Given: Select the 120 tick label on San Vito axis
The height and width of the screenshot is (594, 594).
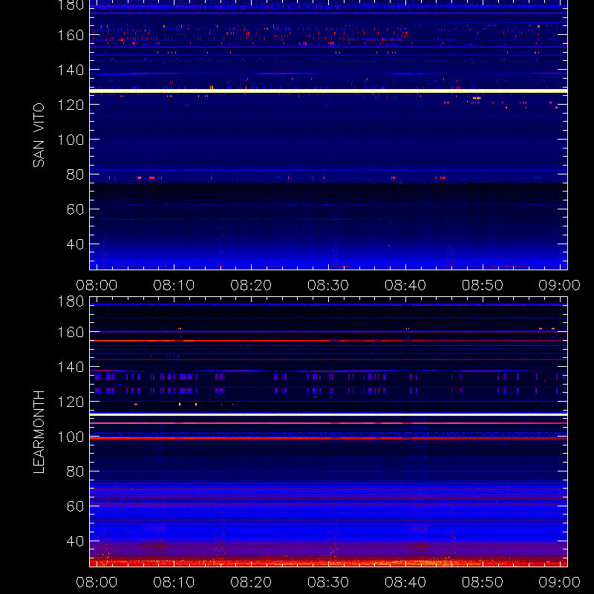Looking at the screenshot, I should pos(71,105).
